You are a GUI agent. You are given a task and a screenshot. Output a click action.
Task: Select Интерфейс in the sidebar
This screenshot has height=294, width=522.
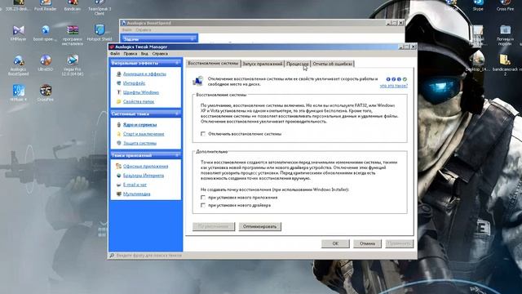pyautogui.click(x=134, y=83)
